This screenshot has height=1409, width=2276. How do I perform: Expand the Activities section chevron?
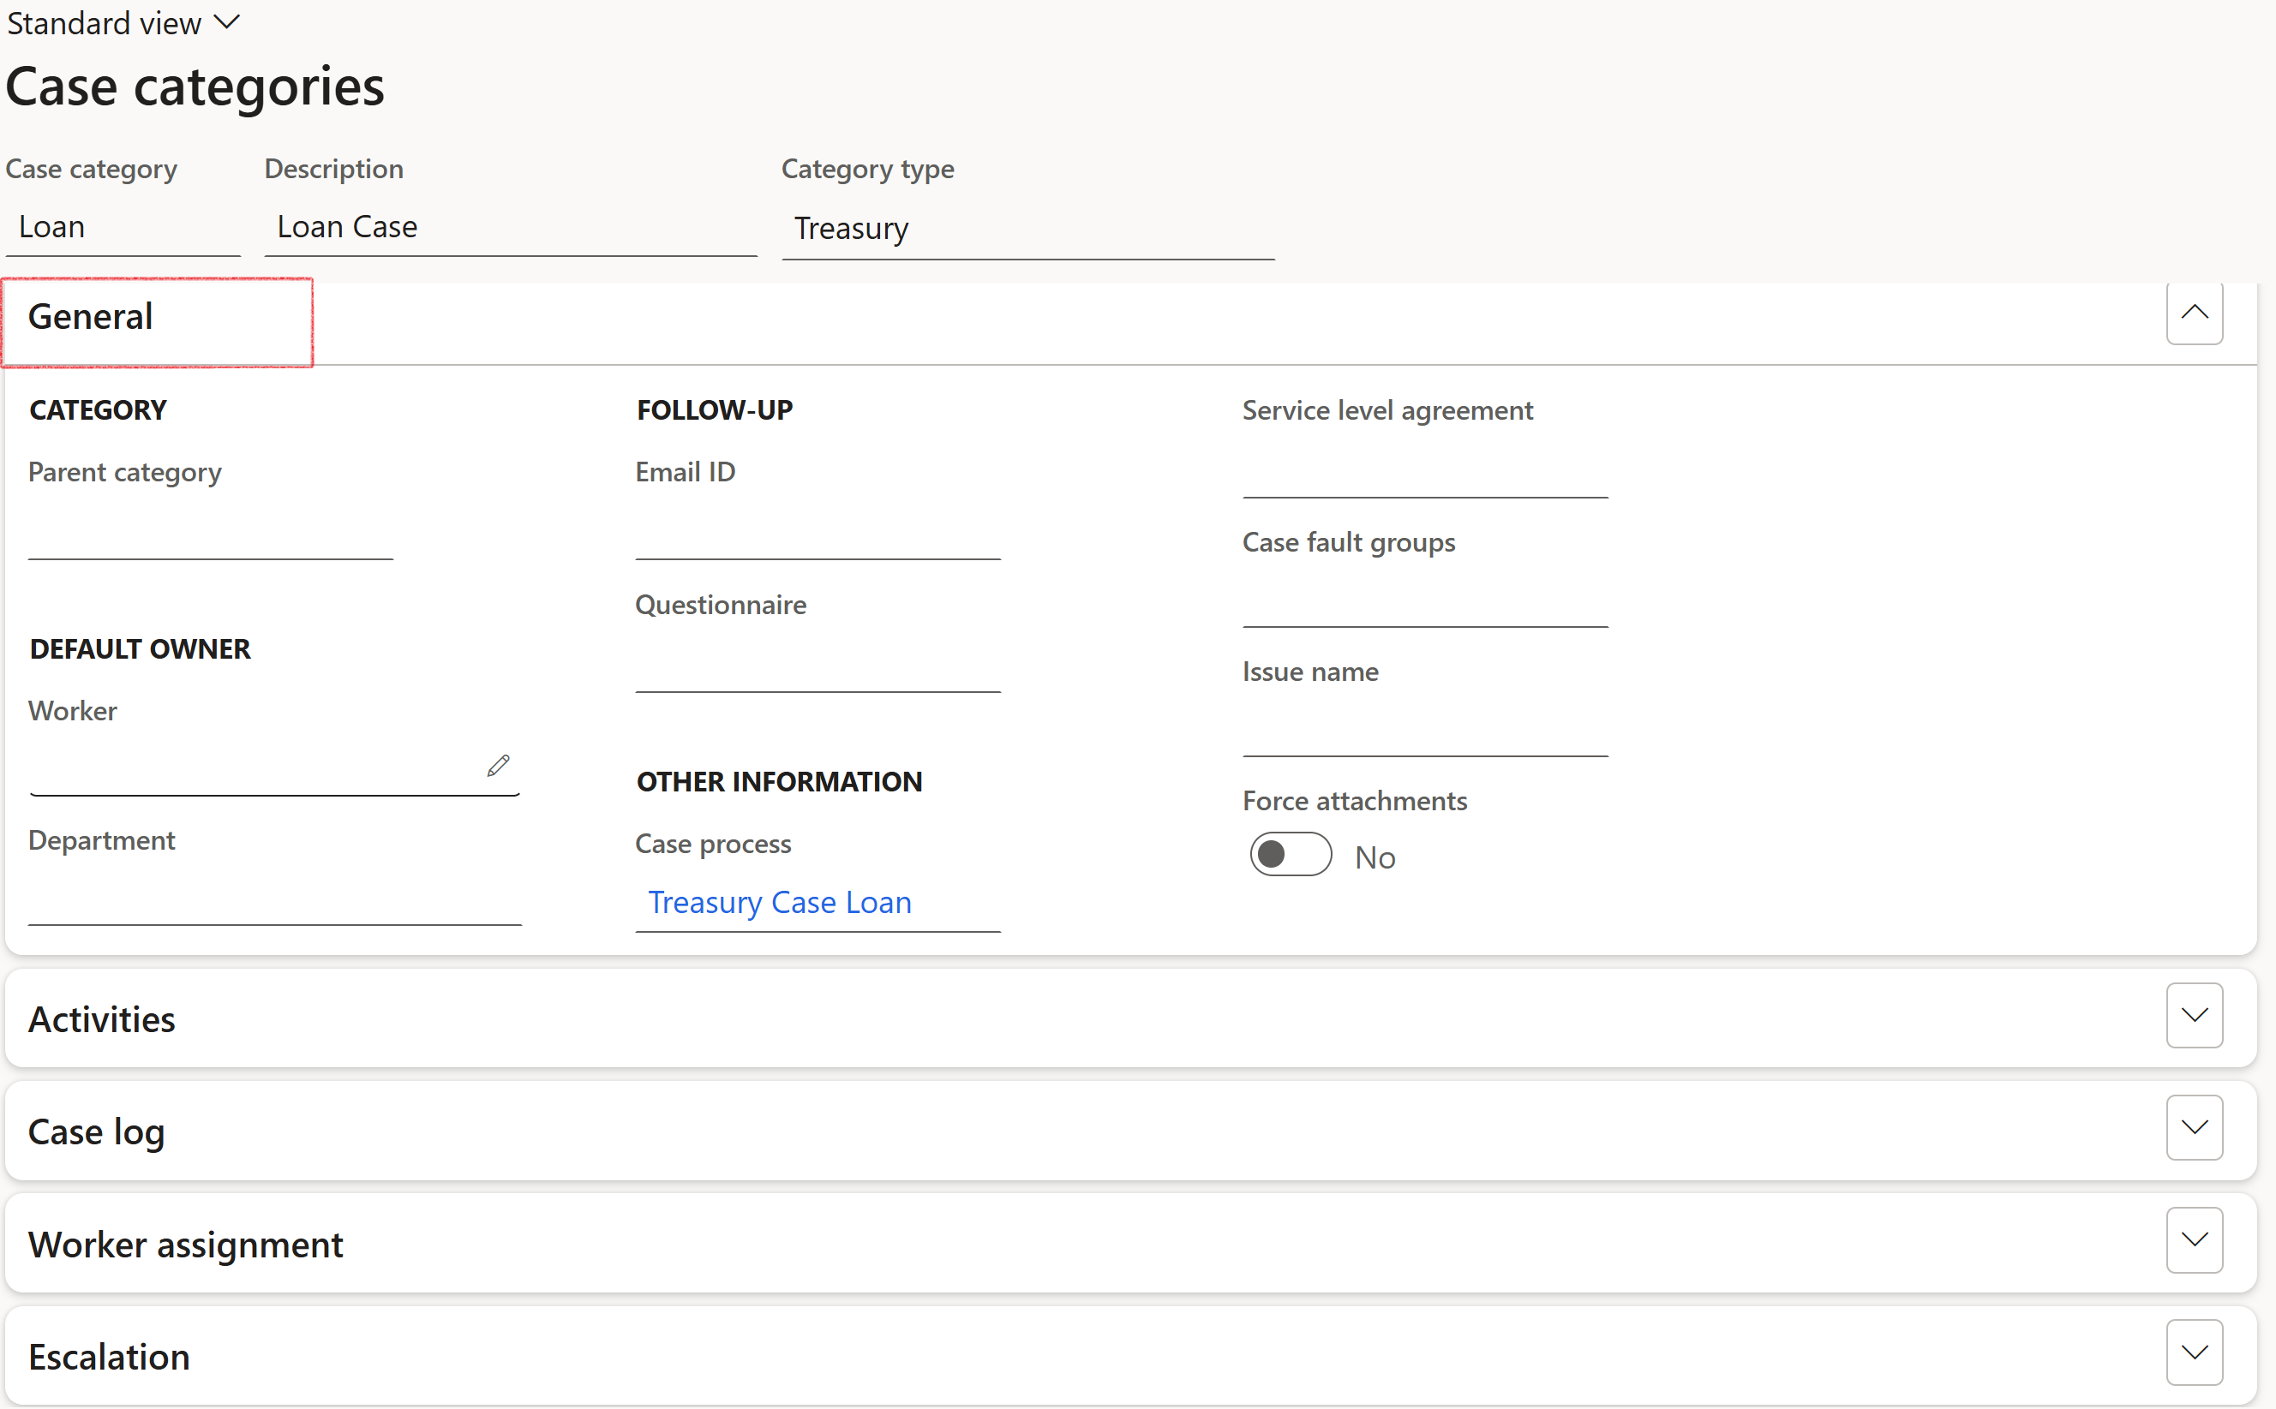click(x=2193, y=1015)
